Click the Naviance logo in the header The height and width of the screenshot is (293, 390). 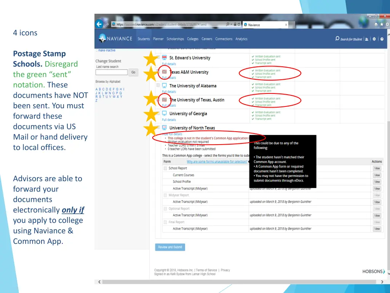coord(115,39)
